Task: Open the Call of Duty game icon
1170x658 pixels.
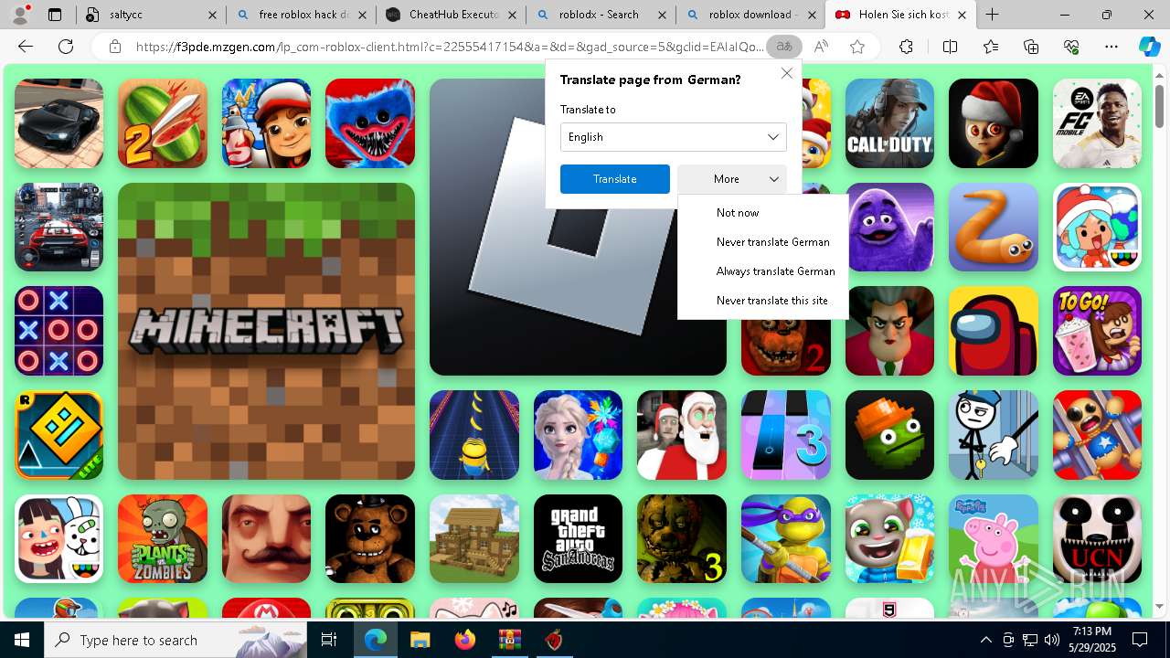Action: (889, 123)
